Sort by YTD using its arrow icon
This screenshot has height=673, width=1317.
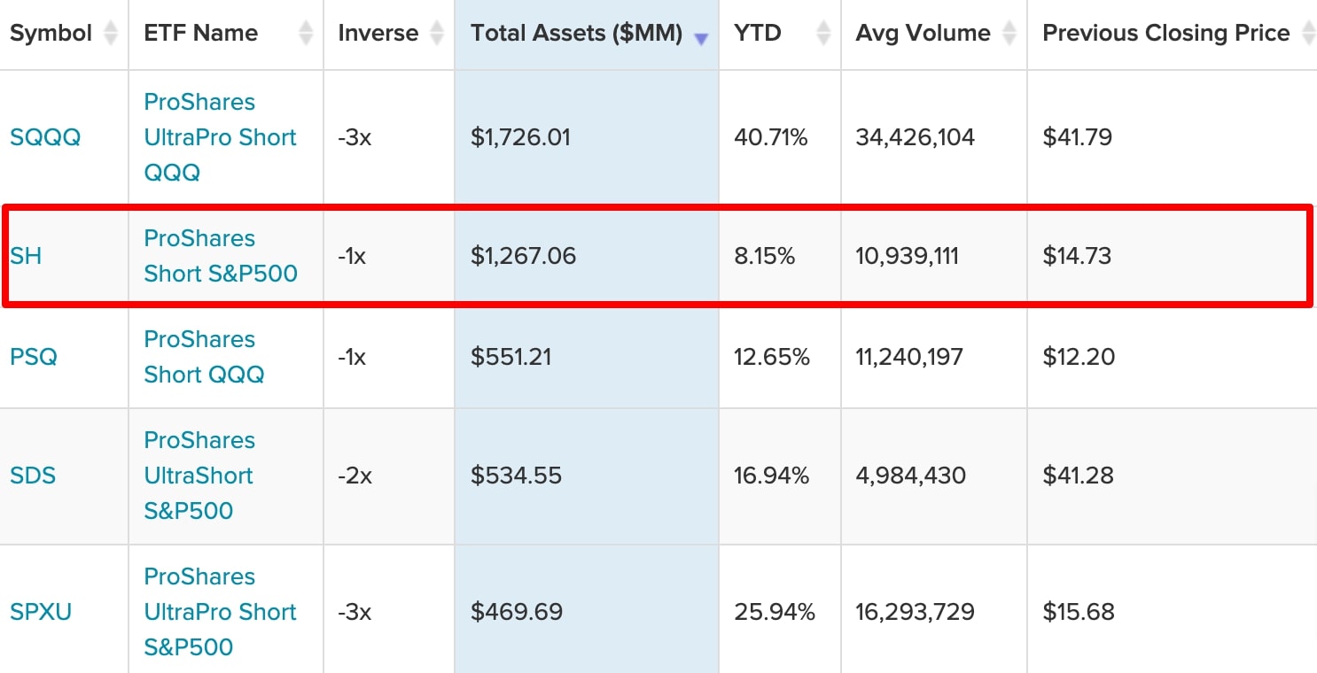[x=823, y=34]
